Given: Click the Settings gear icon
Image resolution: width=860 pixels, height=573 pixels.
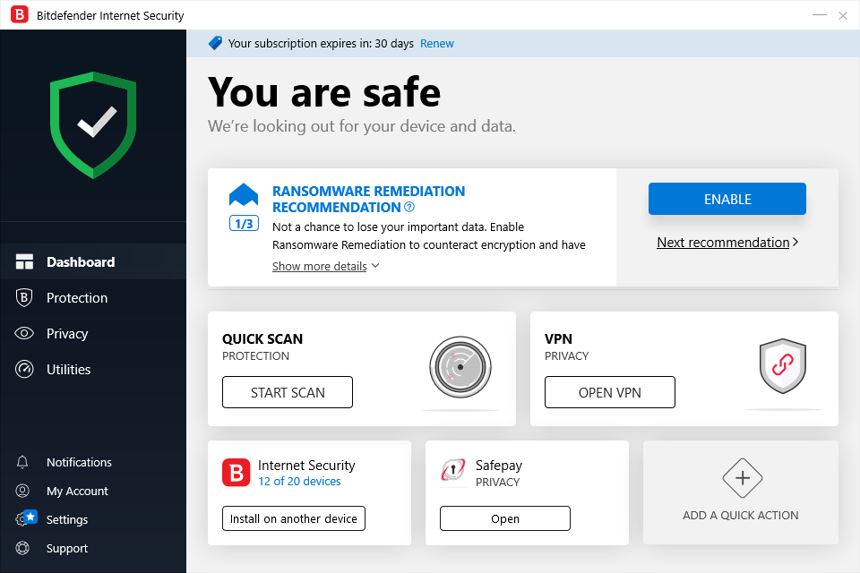Looking at the screenshot, I should coord(23,519).
